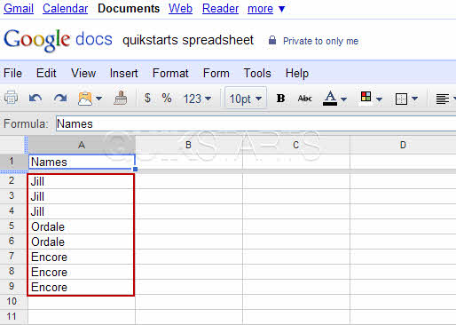Expand the text color dropdown arrow
The image size is (456, 325).
click(x=343, y=99)
